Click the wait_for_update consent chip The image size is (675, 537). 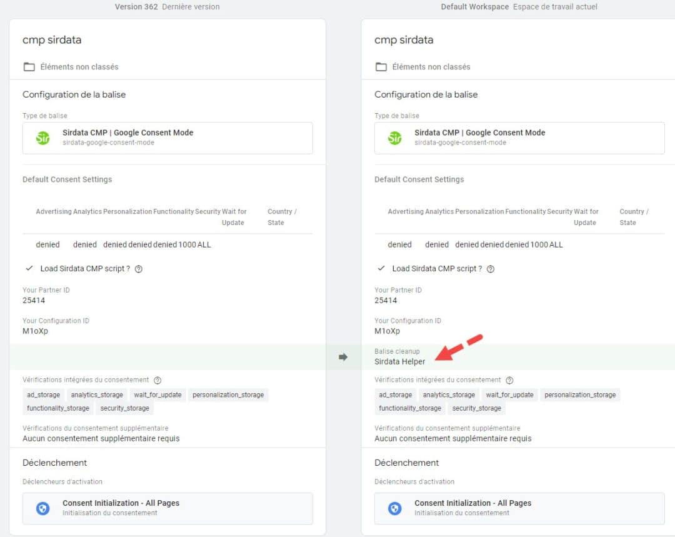158,394
